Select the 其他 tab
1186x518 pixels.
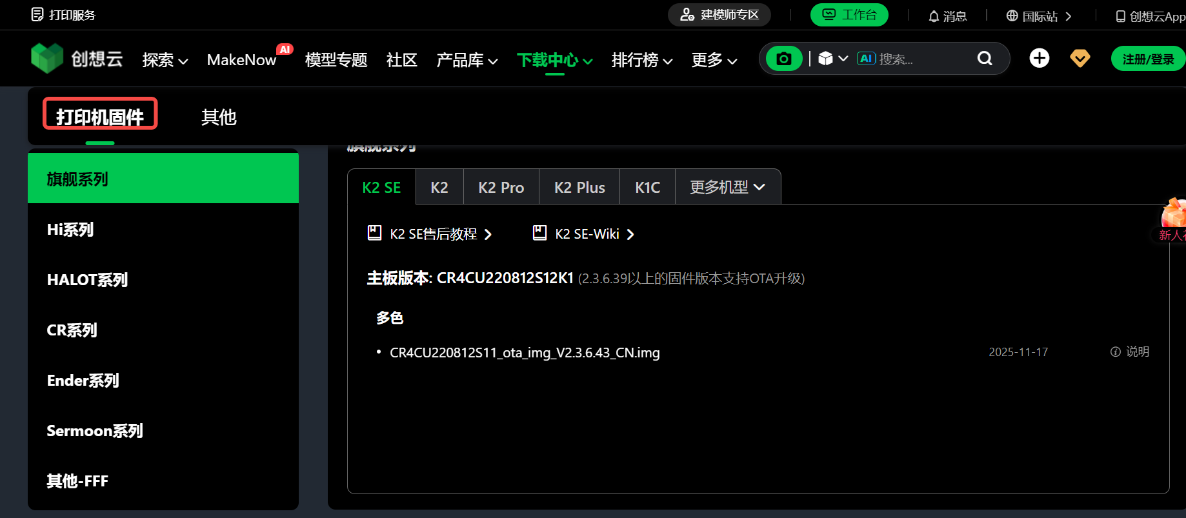[219, 117]
